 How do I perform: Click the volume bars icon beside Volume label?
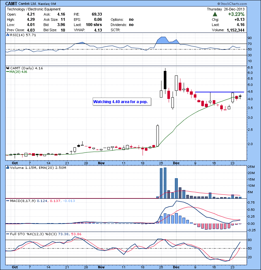[8, 168]
